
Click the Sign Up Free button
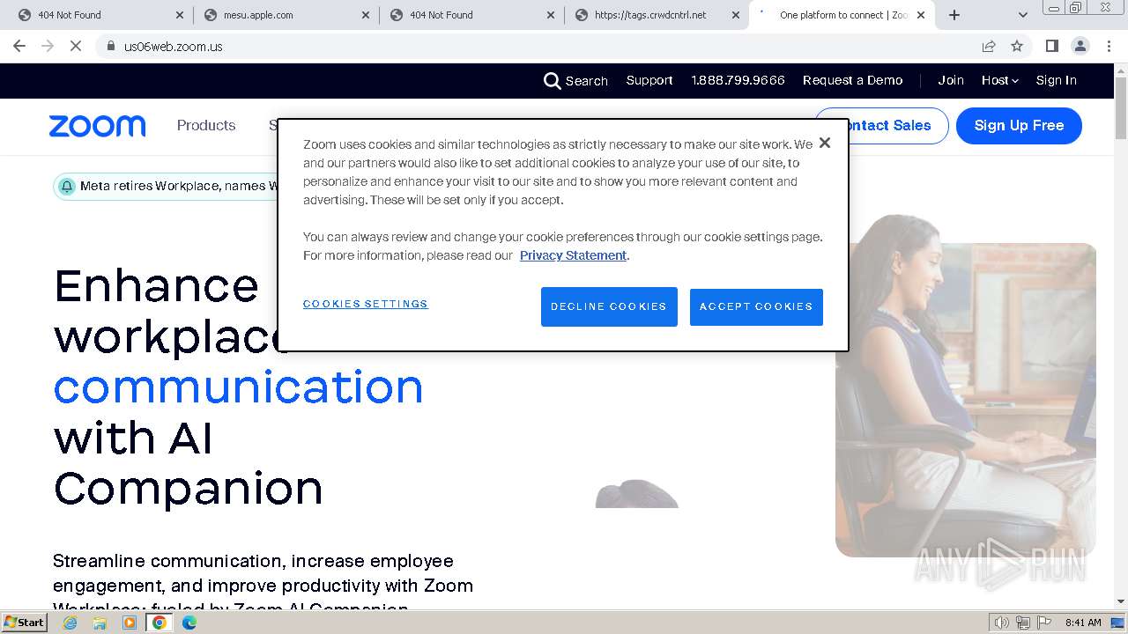1019,126
